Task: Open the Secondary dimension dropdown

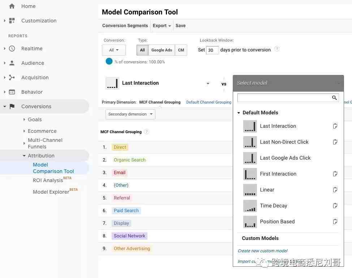Action: (130, 114)
